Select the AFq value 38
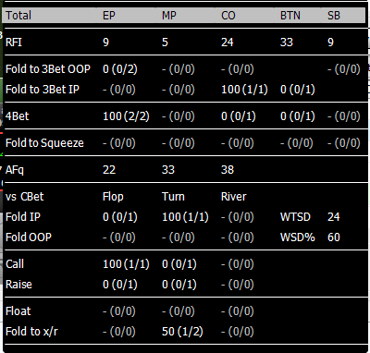Screen dimensions: 370x353 [228, 169]
